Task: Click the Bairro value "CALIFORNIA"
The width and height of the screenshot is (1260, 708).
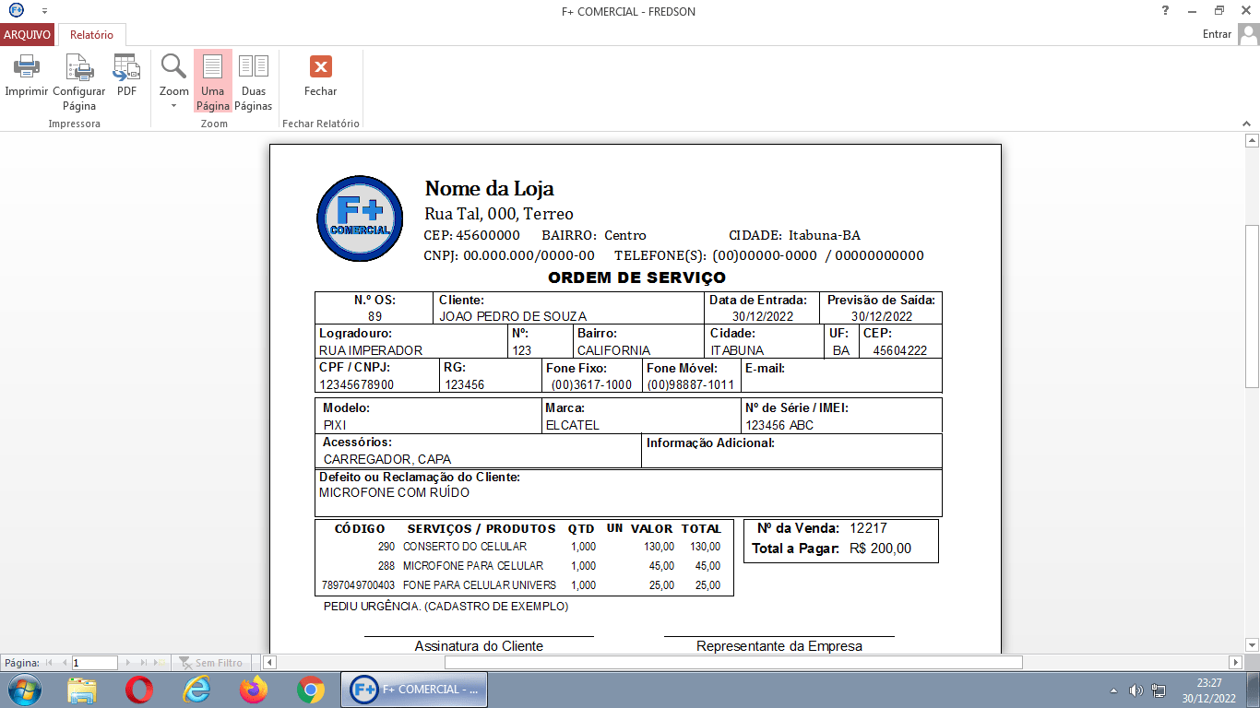Action: pos(613,350)
